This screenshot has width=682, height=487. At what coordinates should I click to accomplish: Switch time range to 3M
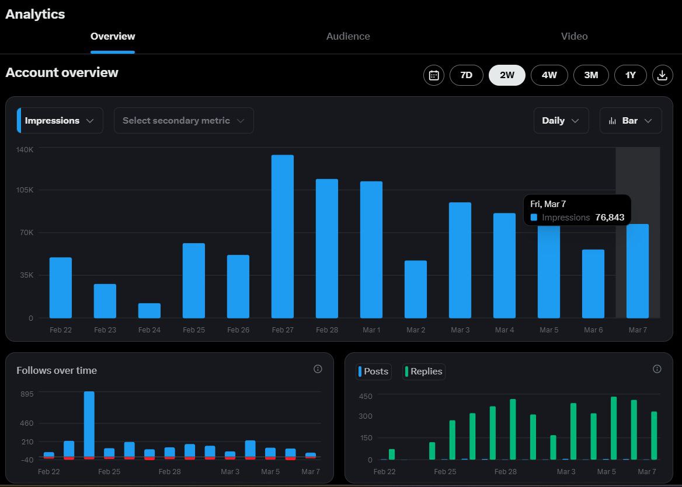click(x=591, y=75)
